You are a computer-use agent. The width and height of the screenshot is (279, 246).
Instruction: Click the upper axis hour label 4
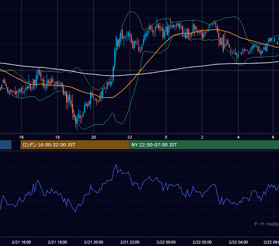click(238, 137)
